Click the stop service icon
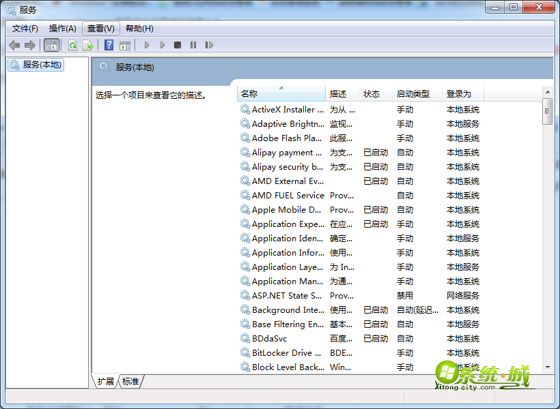Viewport: 560px width, 409px height. coord(177,45)
